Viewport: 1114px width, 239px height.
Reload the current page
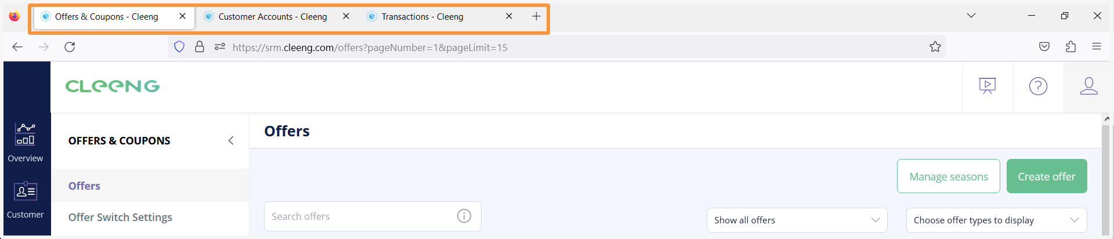70,47
